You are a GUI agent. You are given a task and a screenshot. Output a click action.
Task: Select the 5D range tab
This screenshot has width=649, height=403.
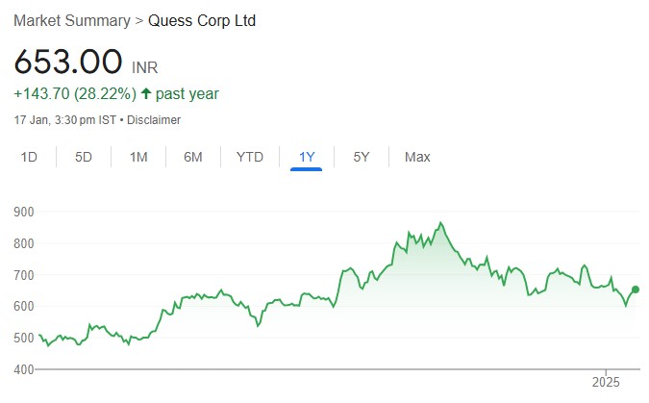pyautogui.click(x=84, y=157)
